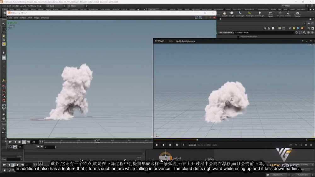Click the magnet snapping icon in left toolbar
Screen dimensions: 315x177
pos(4,100)
